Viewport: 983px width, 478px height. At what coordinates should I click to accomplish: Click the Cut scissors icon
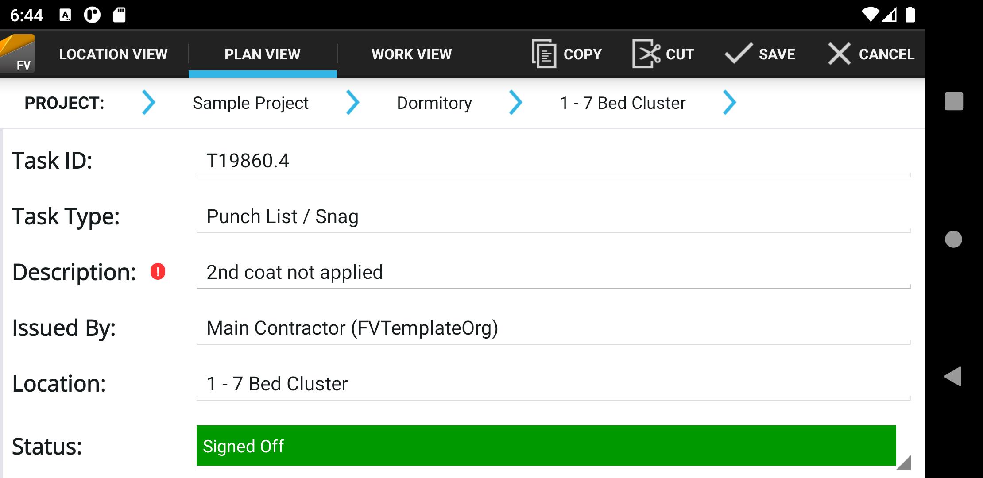(x=646, y=54)
